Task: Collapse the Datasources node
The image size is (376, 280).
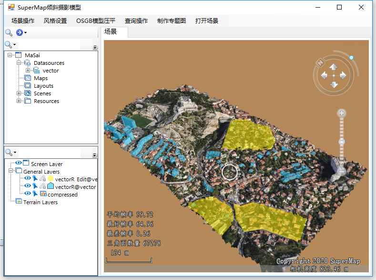Action: [x=19, y=63]
